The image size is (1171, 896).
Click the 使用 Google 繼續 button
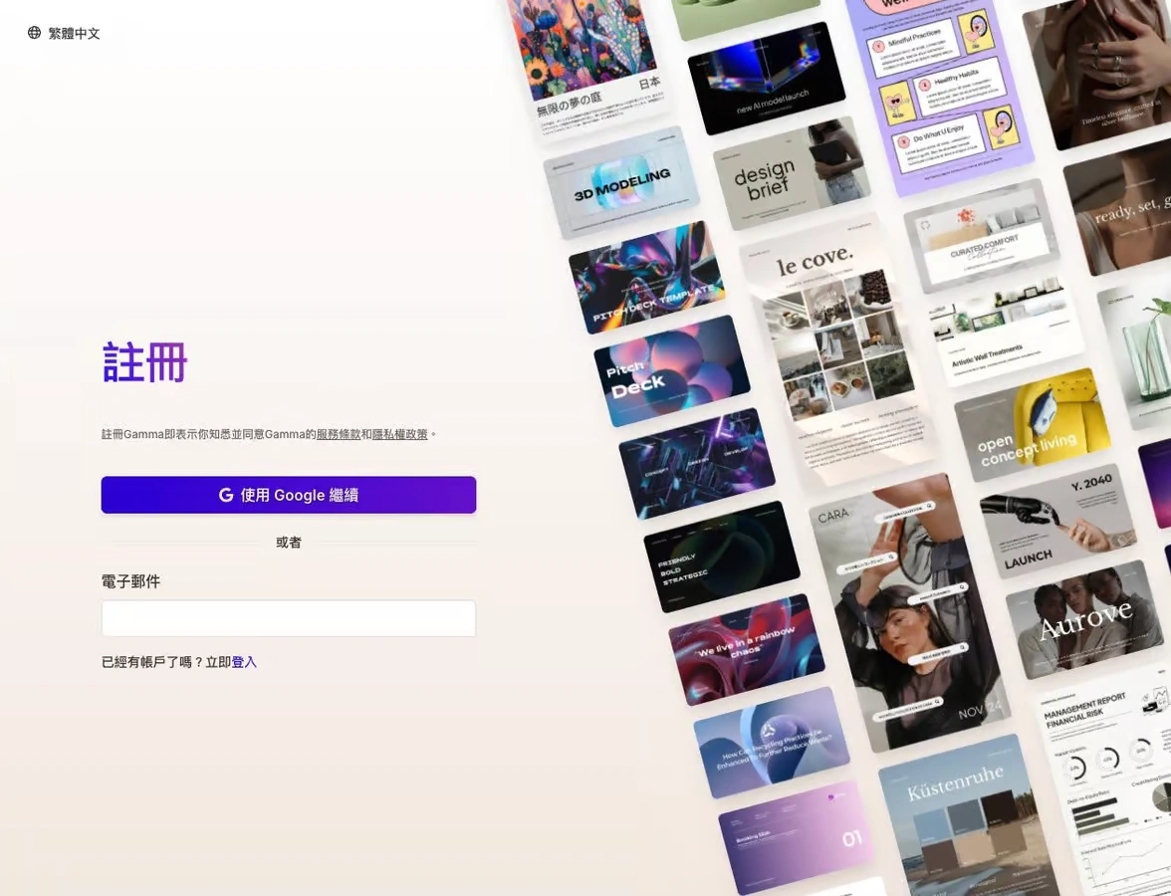click(289, 495)
